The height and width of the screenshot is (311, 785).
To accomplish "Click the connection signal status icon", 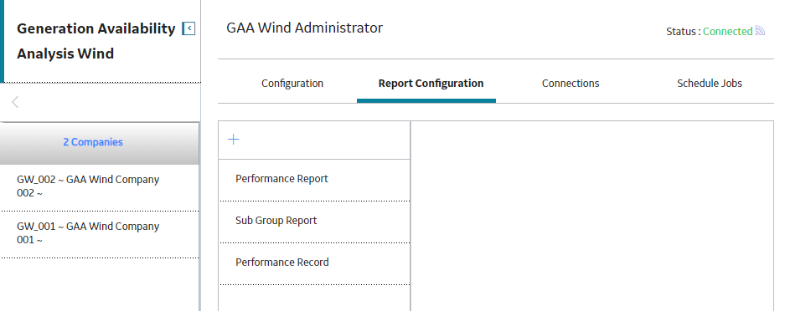I will click(760, 31).
